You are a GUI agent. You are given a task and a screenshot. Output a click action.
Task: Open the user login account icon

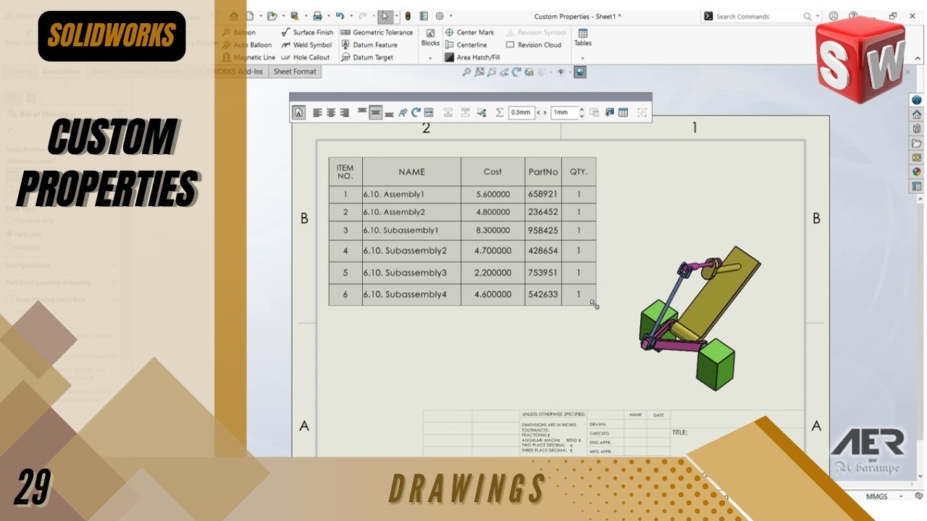[834, 16]
